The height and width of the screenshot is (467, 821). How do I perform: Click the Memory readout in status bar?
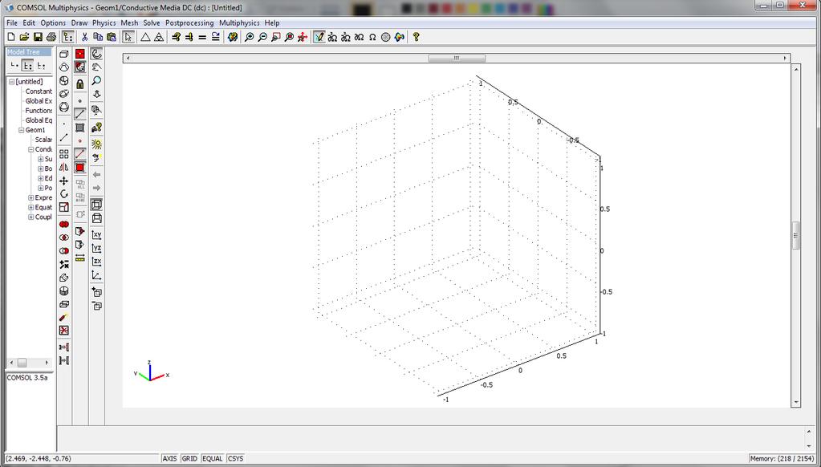[782, 458]
